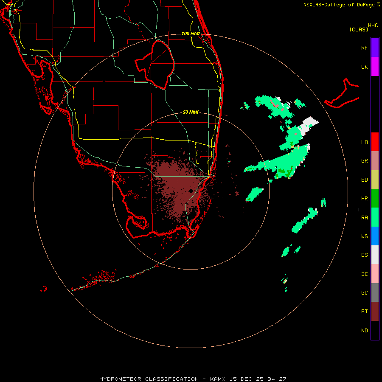Click the [CLAS] units label

(359, 29)
